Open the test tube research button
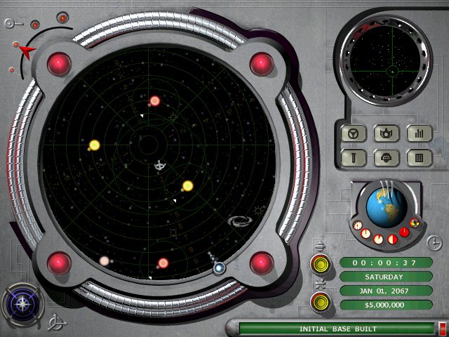Screen dimensions: 449x337 tap(354, 157)
